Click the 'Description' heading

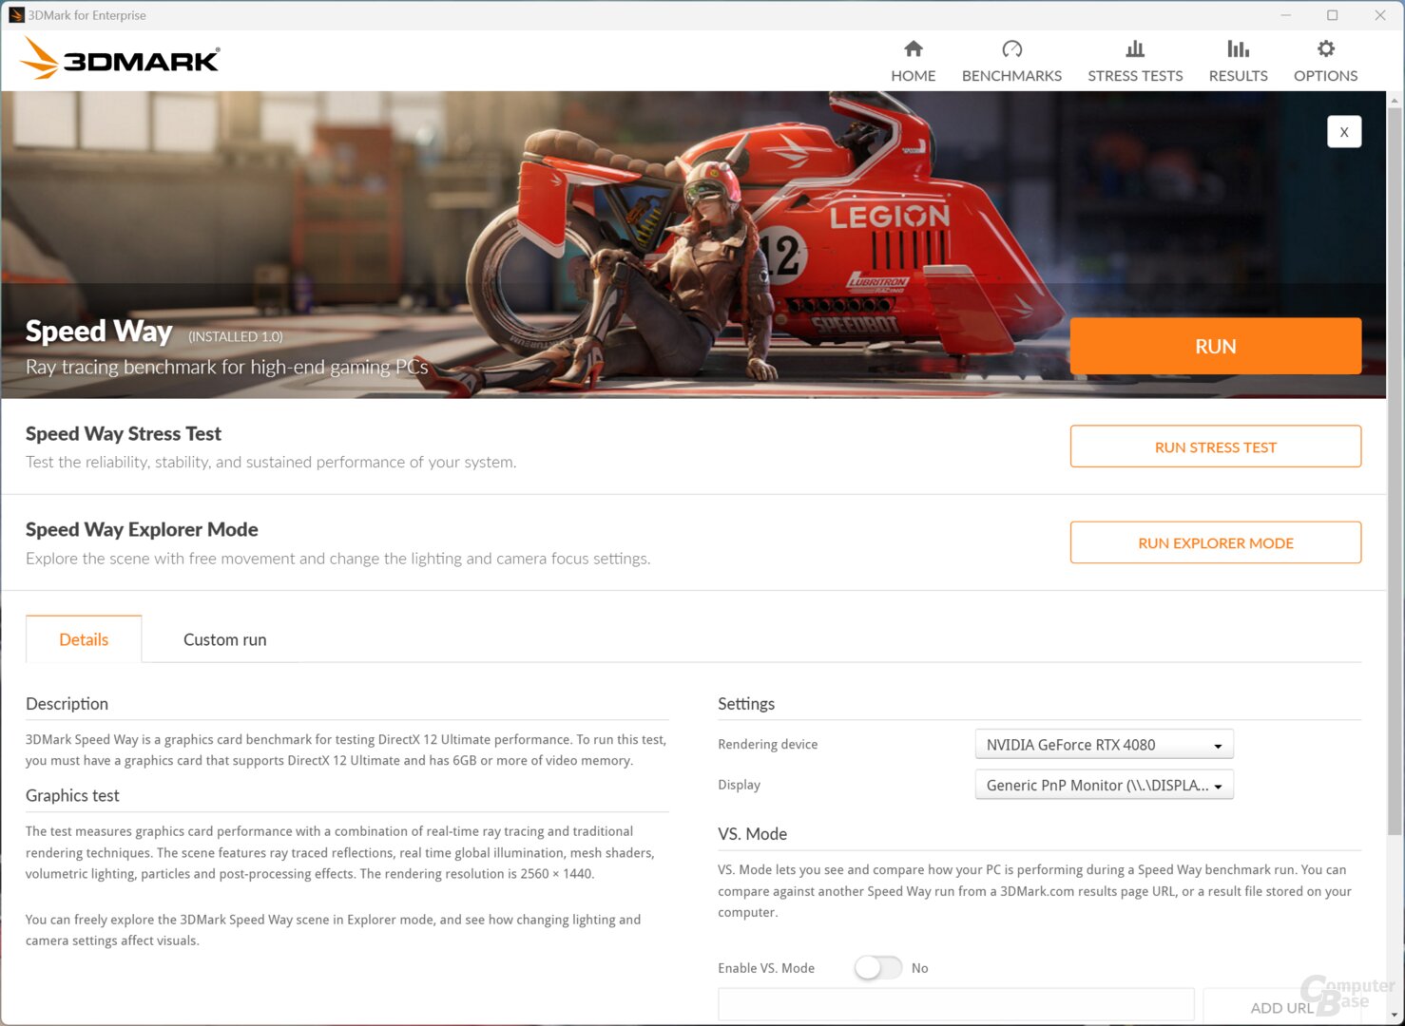67,704
